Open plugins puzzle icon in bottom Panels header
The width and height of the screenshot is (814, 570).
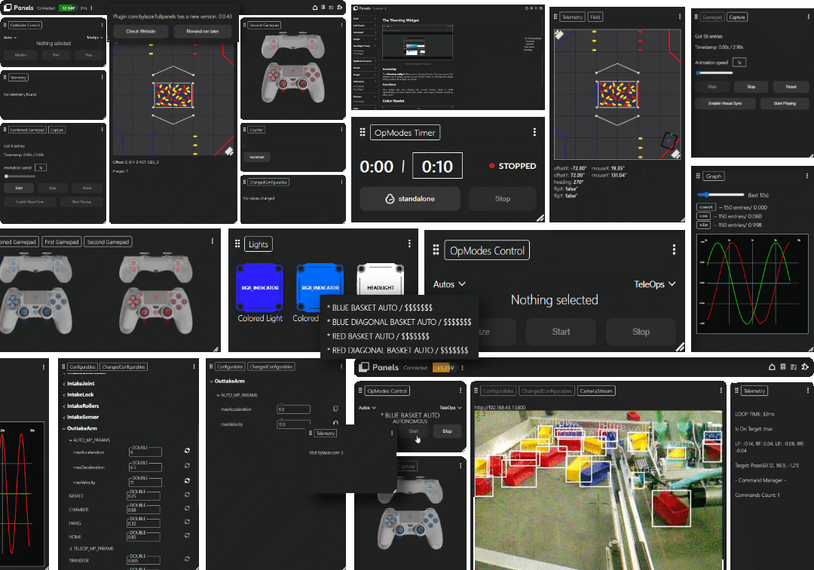point(805,367)
